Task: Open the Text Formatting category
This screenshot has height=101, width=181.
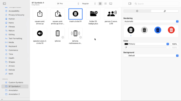Action: click(15, 38)
